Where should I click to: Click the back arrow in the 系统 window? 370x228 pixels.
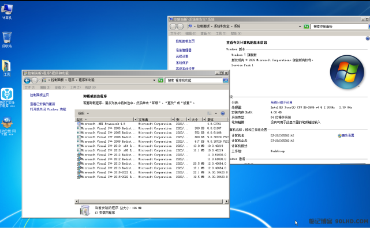pyautogui.click(x=173, y=26)
